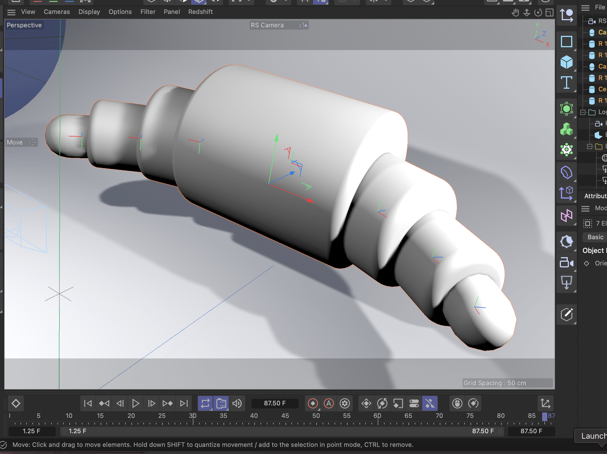The image size is (607, 454).
Task: Open the Object Manager hamburger menu
Action: 585,8
